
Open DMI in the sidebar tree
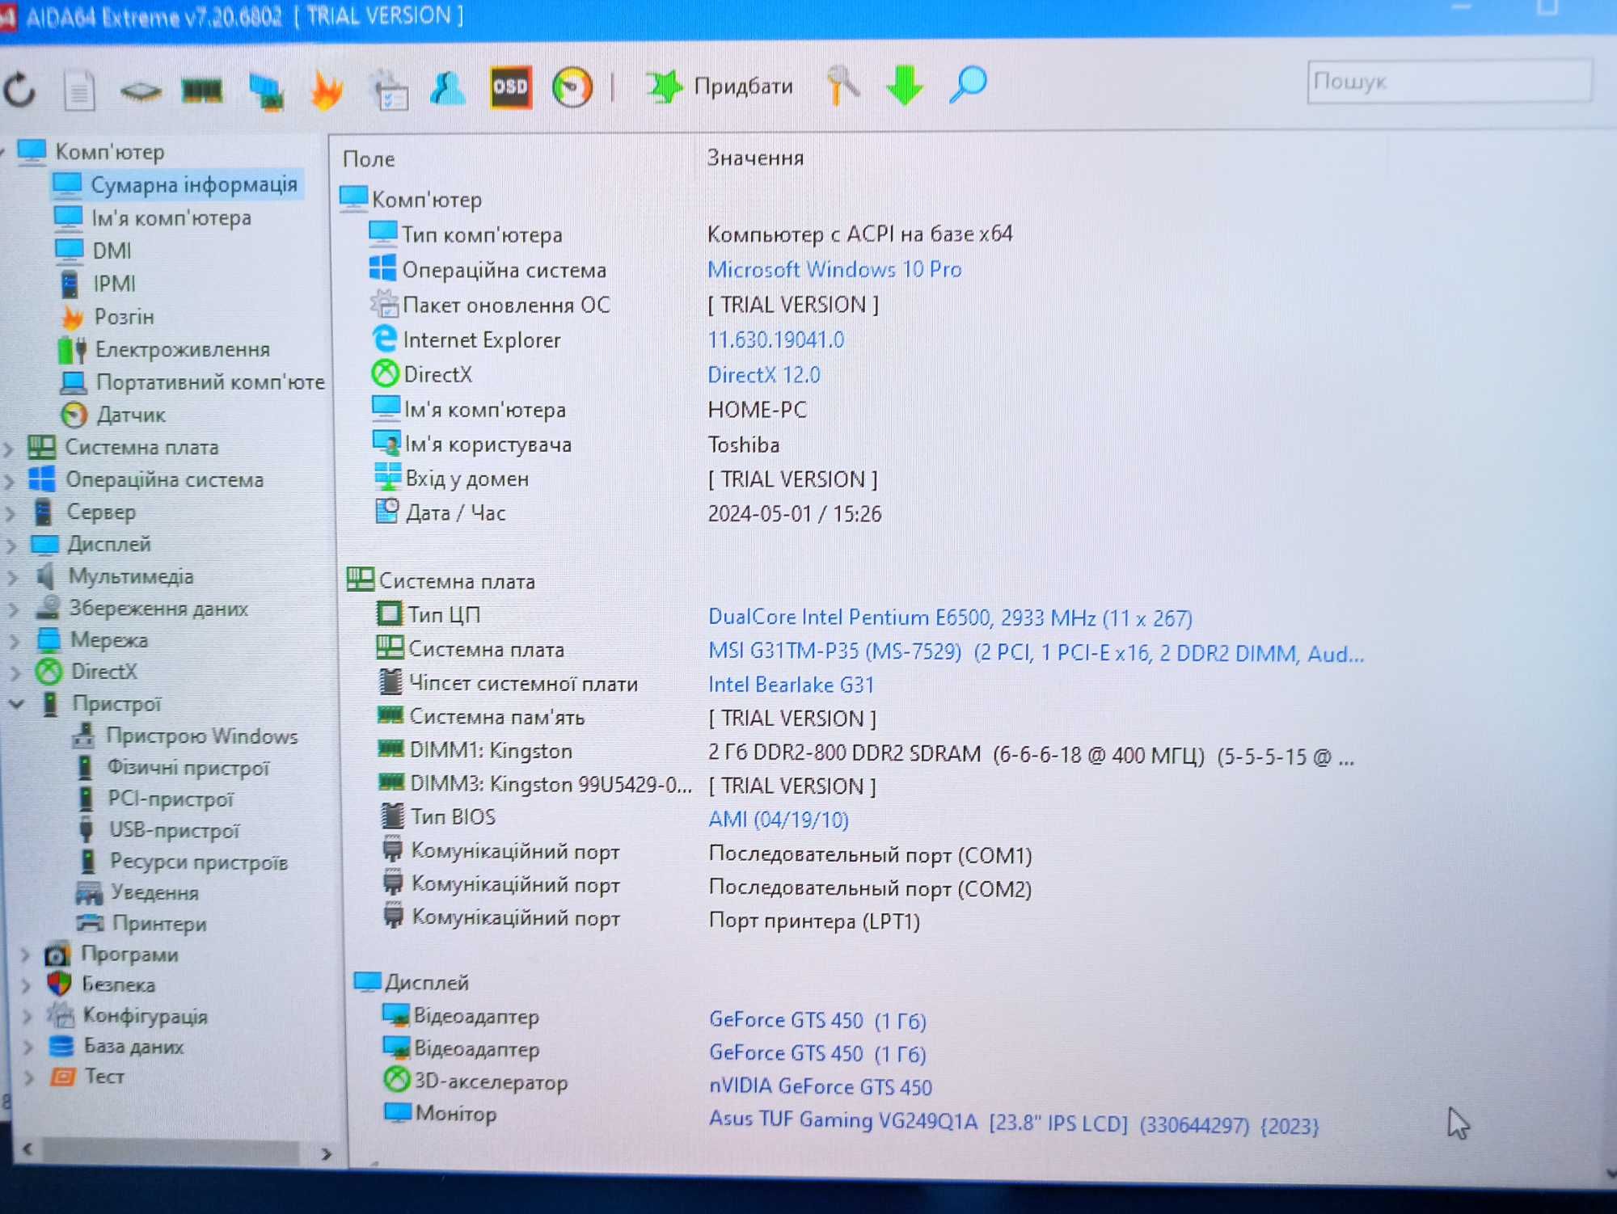click(x=112, y=251)
